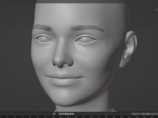Viewport: 158px width, 118px height.
Task: Set the timeline to frame 200
Action: 121,117
